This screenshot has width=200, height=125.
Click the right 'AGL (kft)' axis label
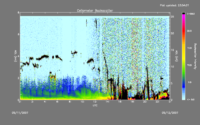click(176, 56)
